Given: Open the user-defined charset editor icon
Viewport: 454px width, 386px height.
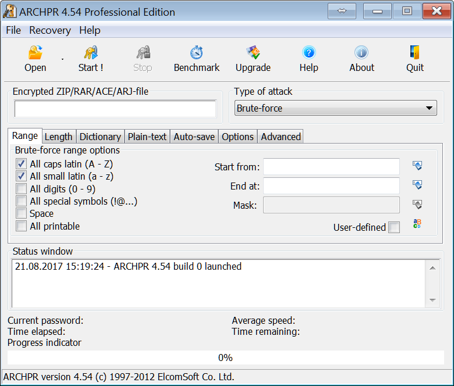Looking at the screenshot, I should pos(417,224).
